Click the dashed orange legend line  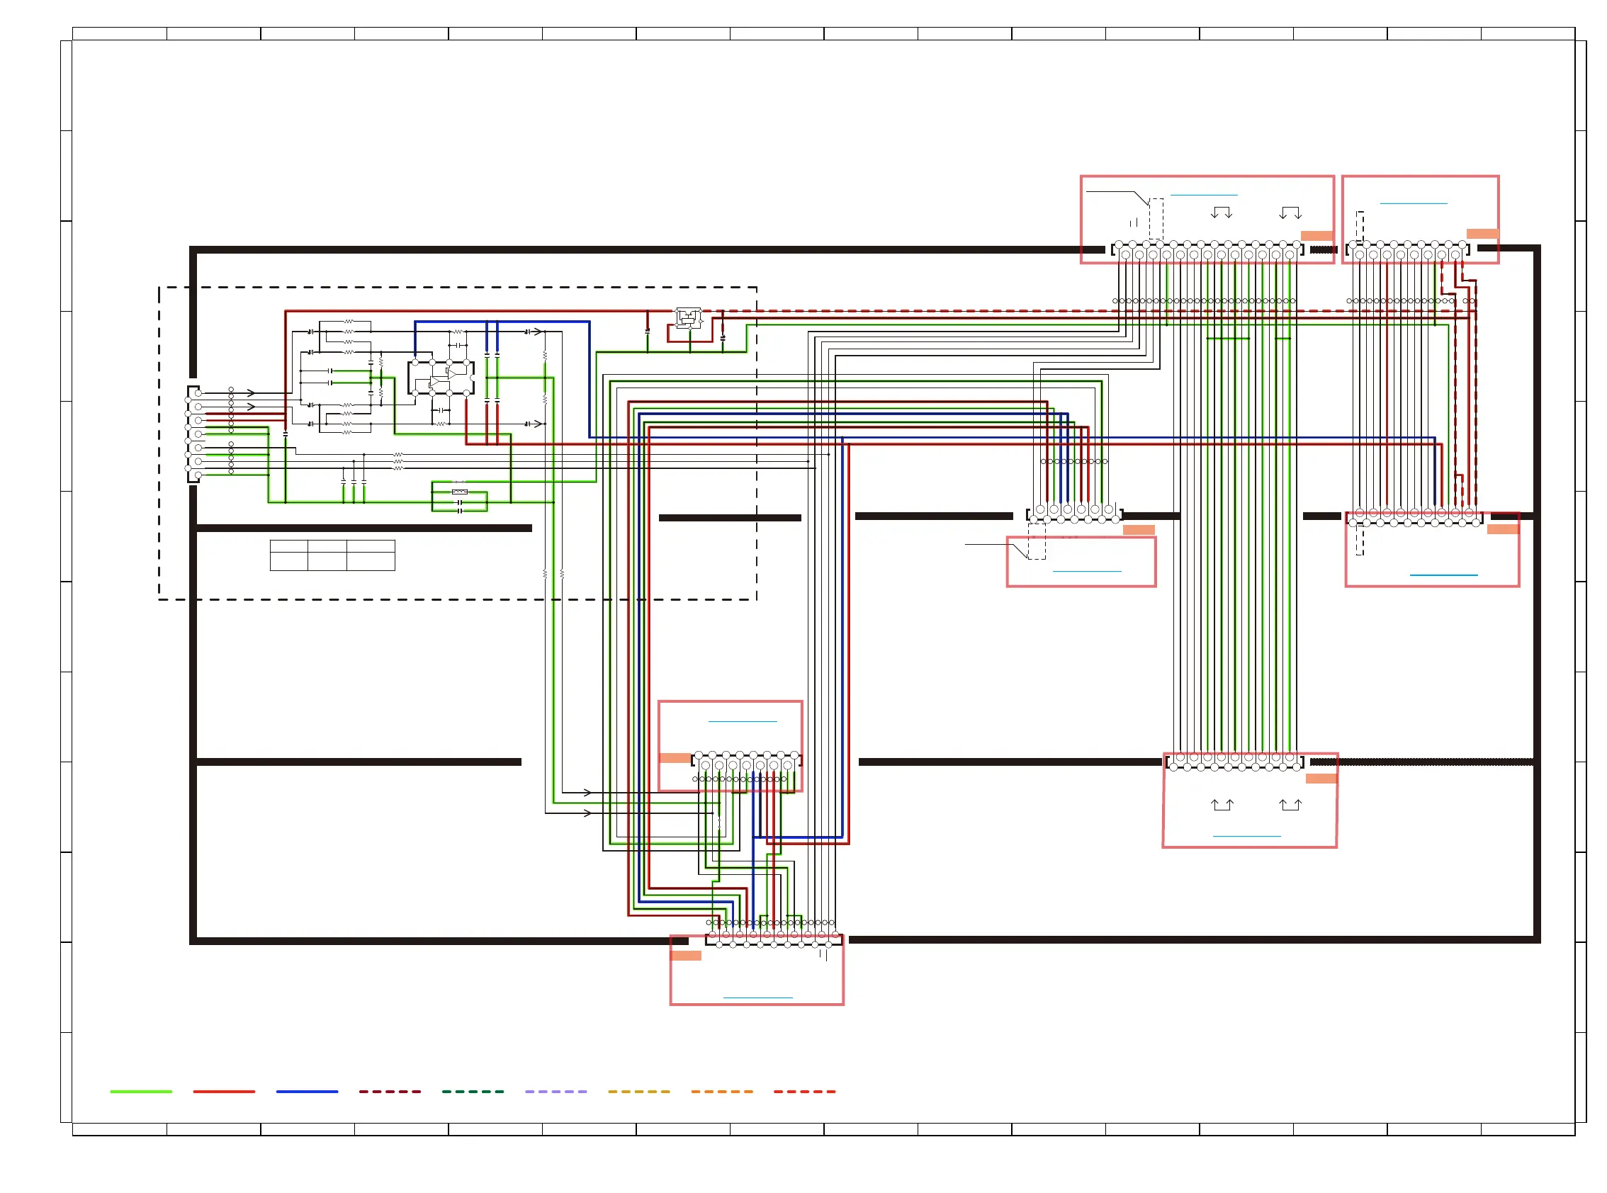(x=722, y=1092)
